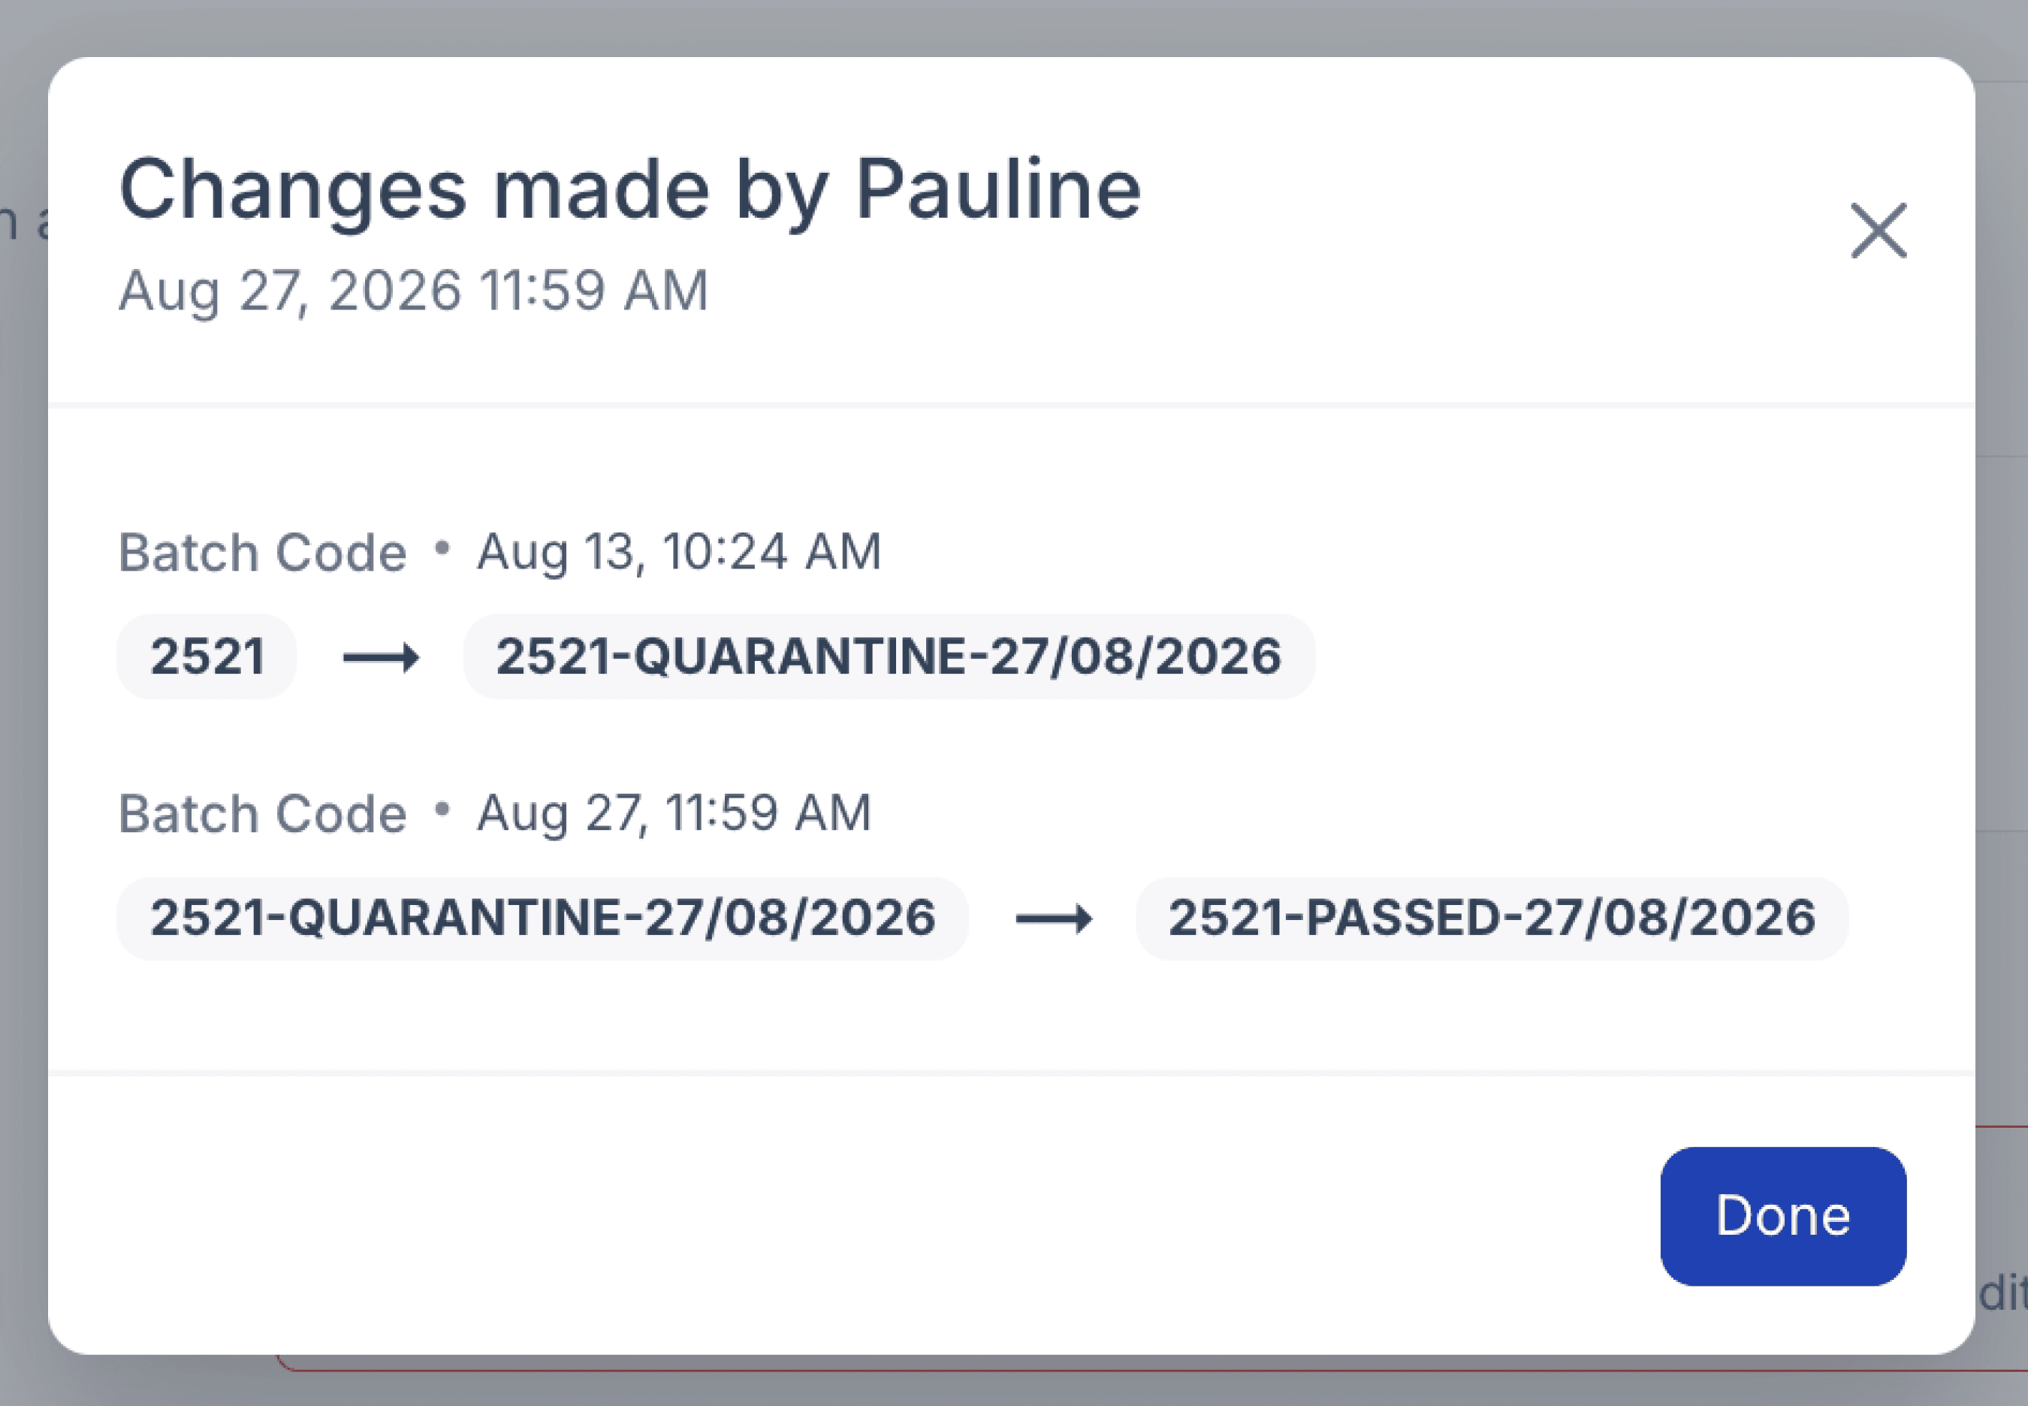Click the arrow pointing to the PASSED badge
This screenshot has width=2028, height=1406.
tap(1054, 919)
